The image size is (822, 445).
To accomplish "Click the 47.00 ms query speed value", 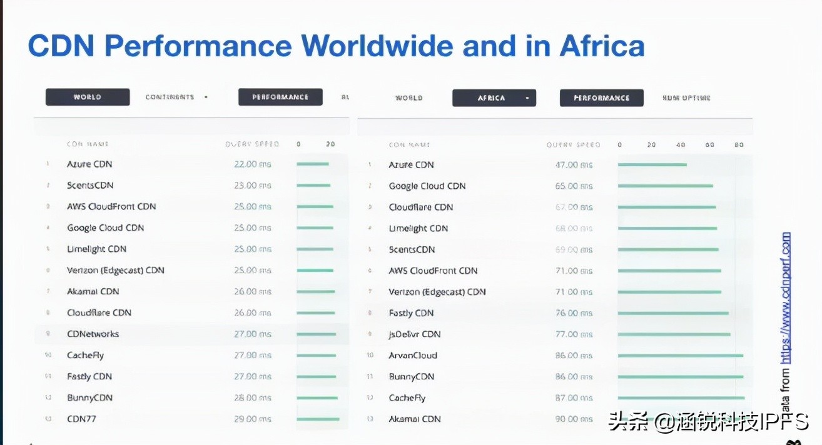I will [574, 165].
